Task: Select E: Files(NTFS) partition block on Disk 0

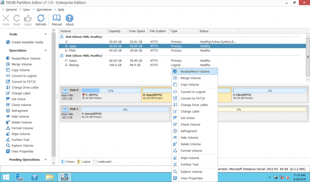Action: (269, 95)
